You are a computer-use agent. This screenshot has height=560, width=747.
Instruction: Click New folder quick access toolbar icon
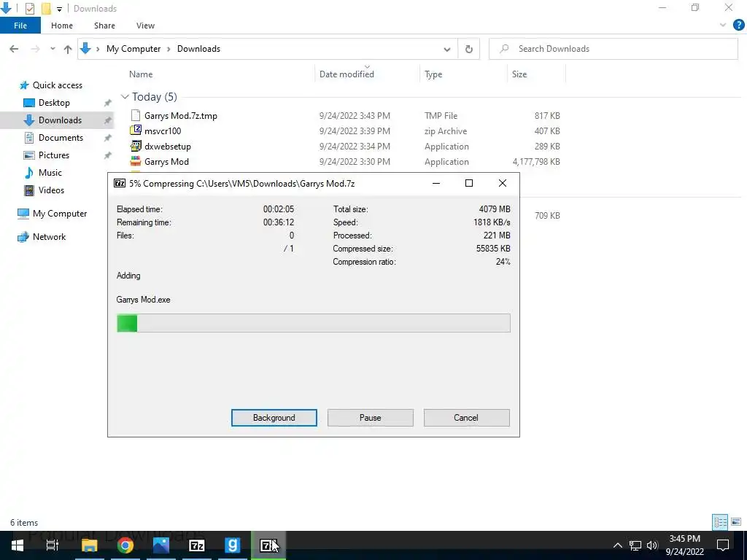pos(46,9)
